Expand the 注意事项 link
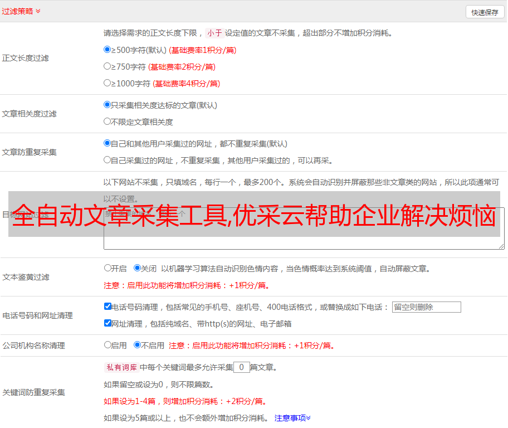This screenshot has height=428, width=508. tap(292, 417)
